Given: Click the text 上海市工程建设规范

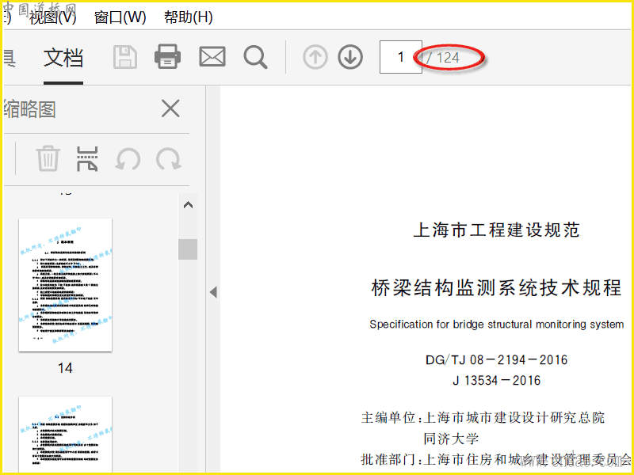Looking at the screenshot, I should pyautogui.click(x=497, y=230).
